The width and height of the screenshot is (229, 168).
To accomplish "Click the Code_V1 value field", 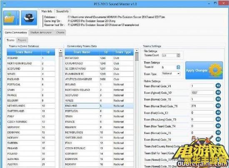I will pyautogui.click(x=202, y=86).
